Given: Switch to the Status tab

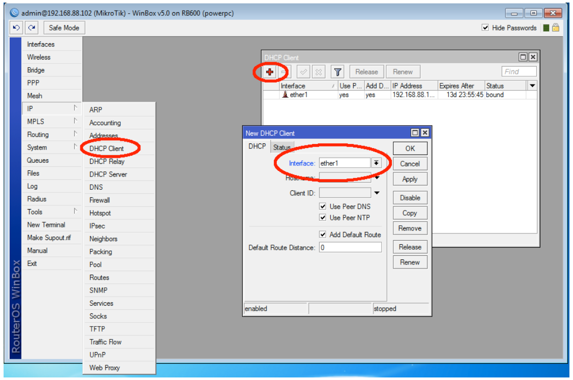Looking at the screenshot, I should coord(282,147).
